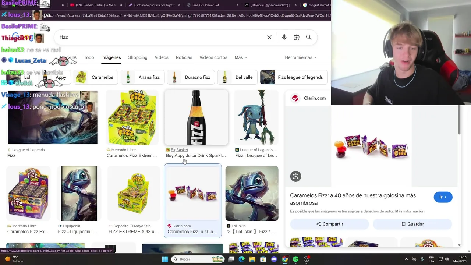
Task: Start voice search with the microphone icon
Action: [x=284, y=37]
